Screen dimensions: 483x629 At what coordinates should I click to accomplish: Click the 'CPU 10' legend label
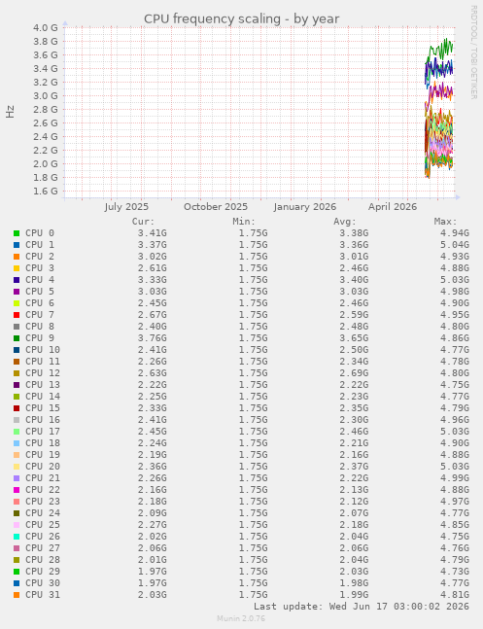[43, 349]
